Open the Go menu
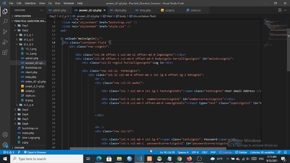Viewport: 290px width, 163px height. tap(50, 3)
